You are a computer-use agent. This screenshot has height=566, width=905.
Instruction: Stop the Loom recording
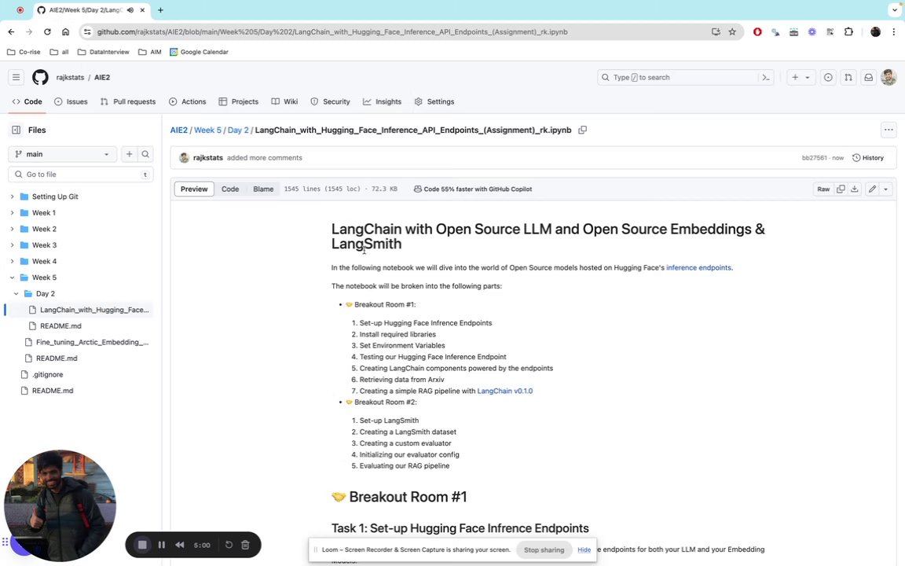pos(142,545)
